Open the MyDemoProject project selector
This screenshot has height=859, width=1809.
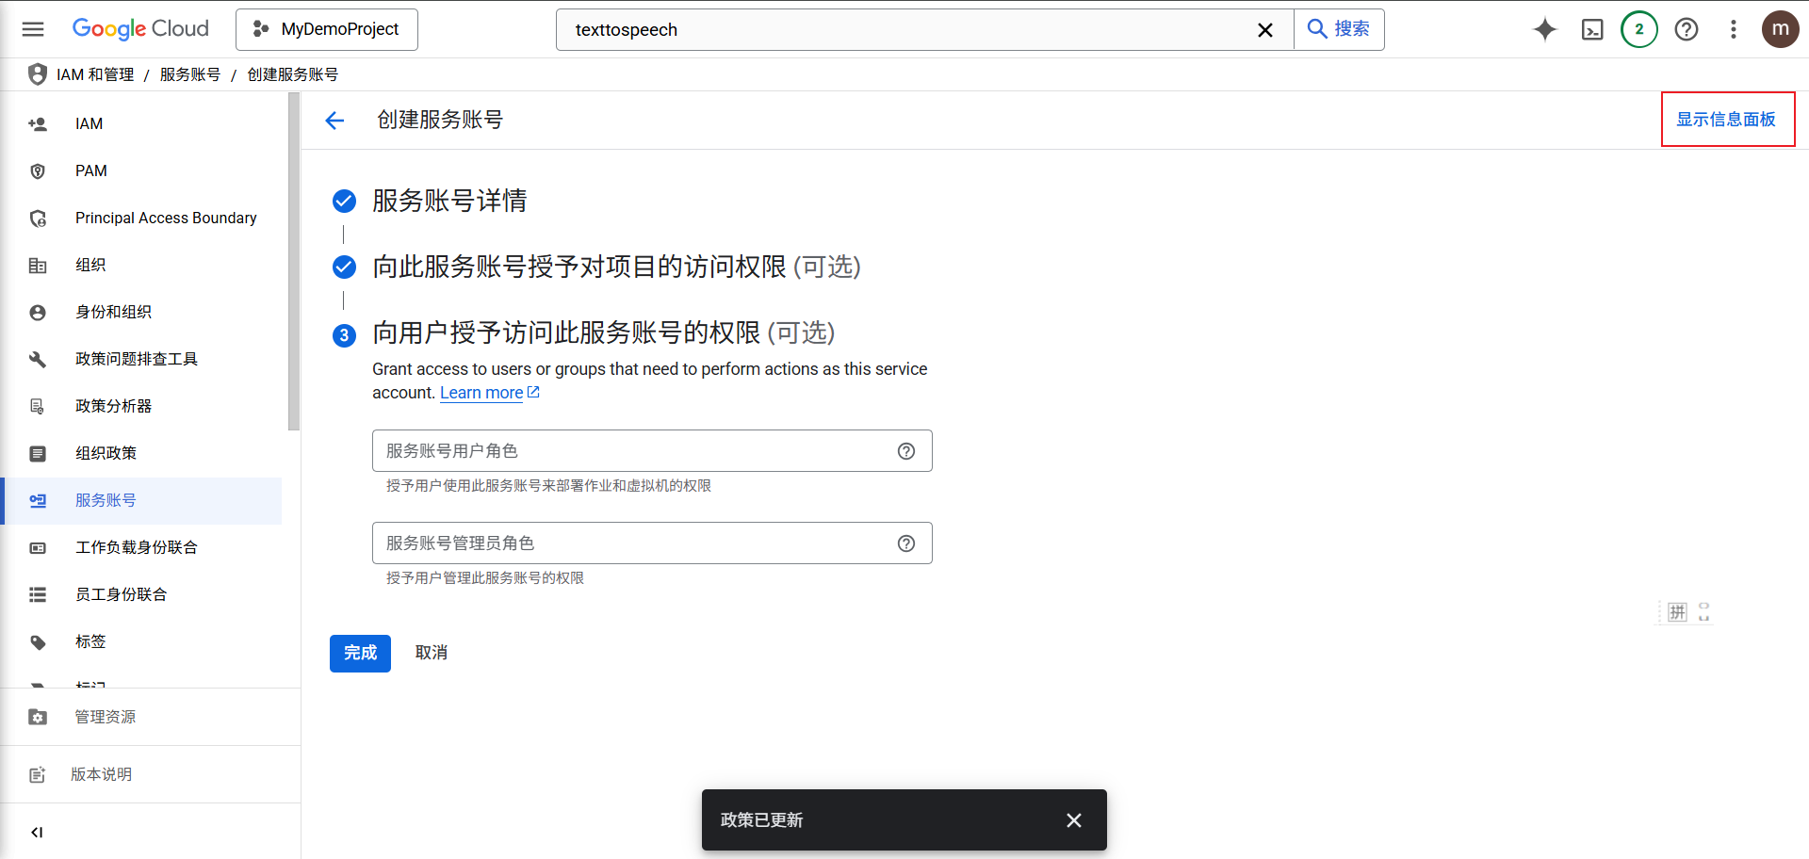(326, 29)
